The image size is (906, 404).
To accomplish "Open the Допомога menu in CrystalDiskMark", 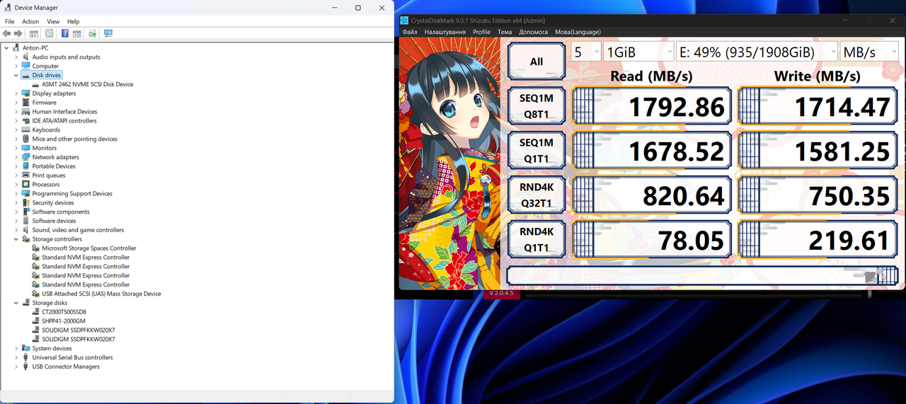I will coord(533,32).
